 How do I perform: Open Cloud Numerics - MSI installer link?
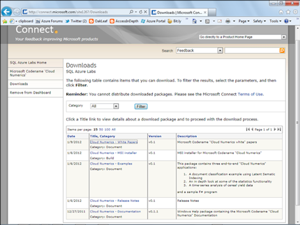(113, 153)
